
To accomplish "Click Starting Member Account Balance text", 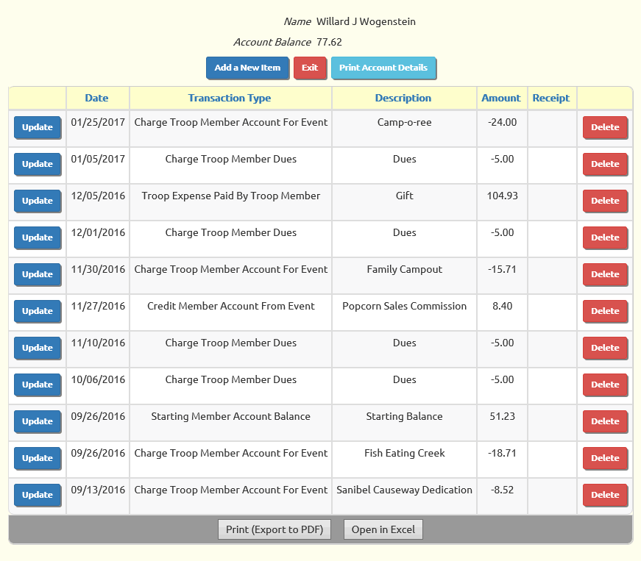I will [230, 416].
